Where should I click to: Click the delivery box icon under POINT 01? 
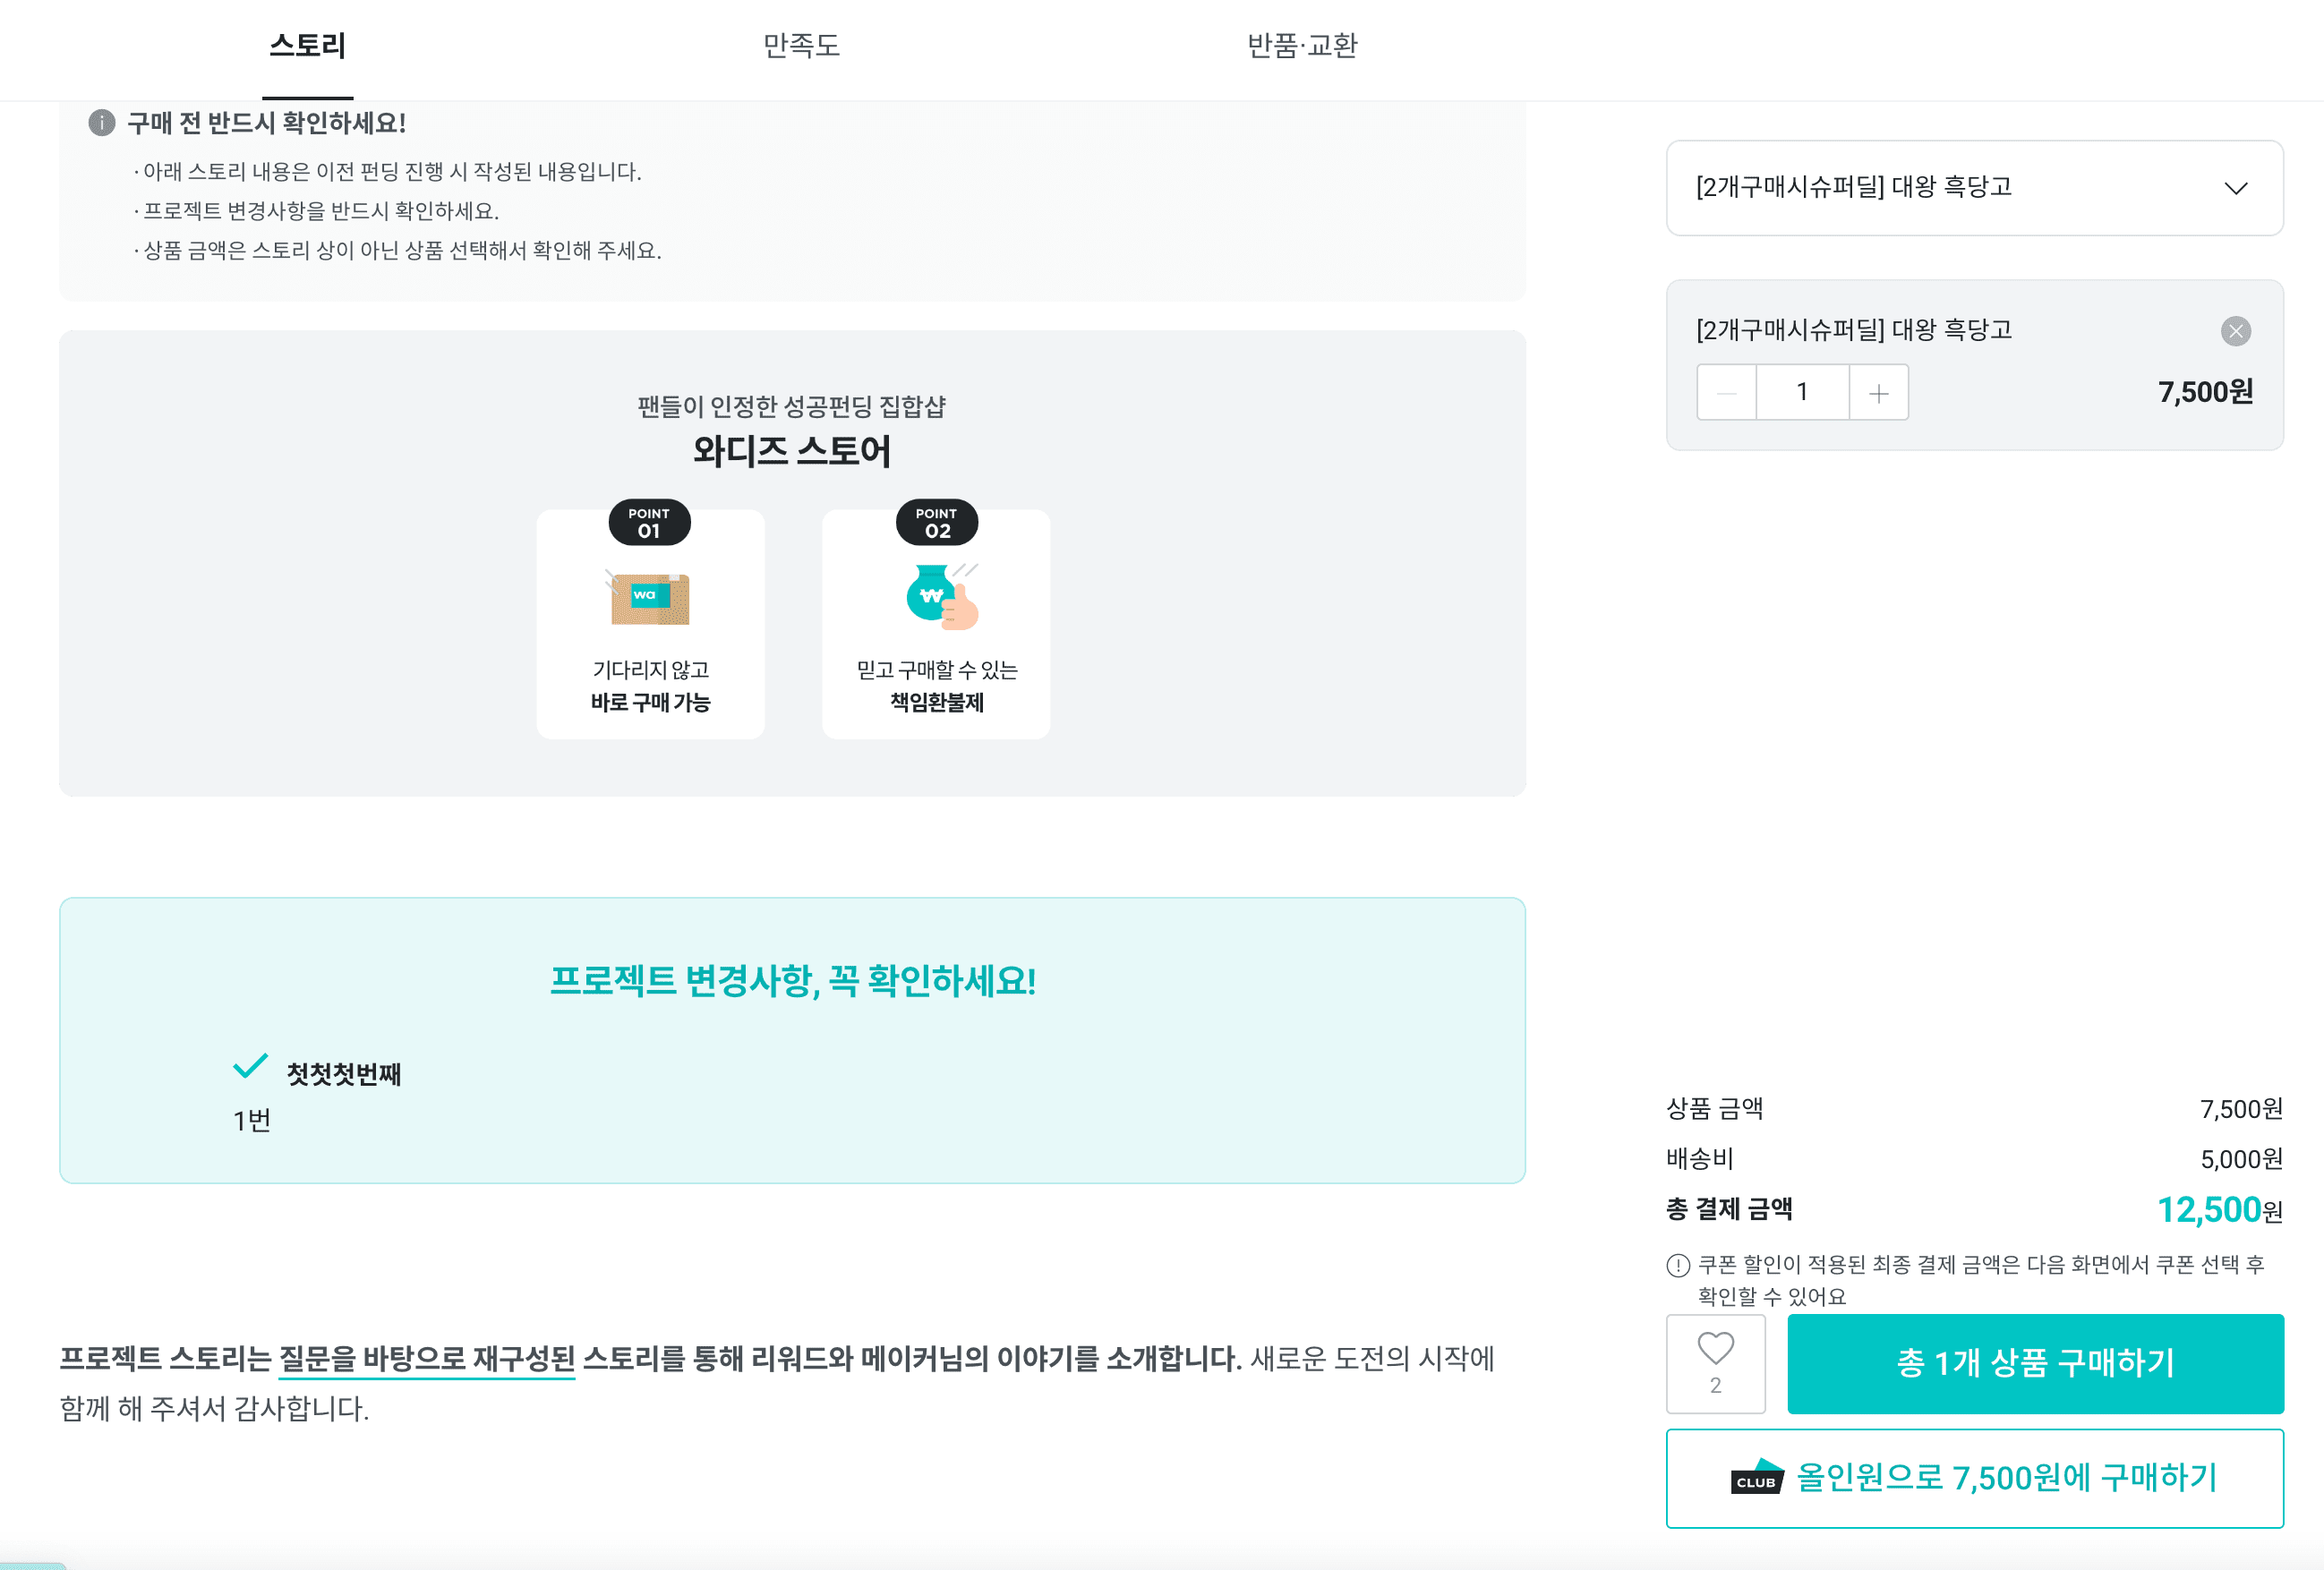tap(649, 597)
